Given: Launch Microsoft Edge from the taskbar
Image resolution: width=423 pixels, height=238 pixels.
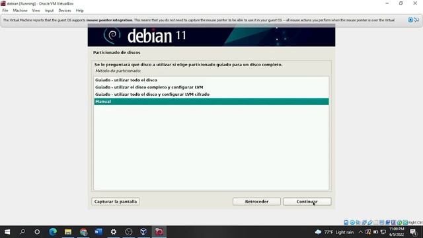Looking at the screenshot, I should coord(53,232).
